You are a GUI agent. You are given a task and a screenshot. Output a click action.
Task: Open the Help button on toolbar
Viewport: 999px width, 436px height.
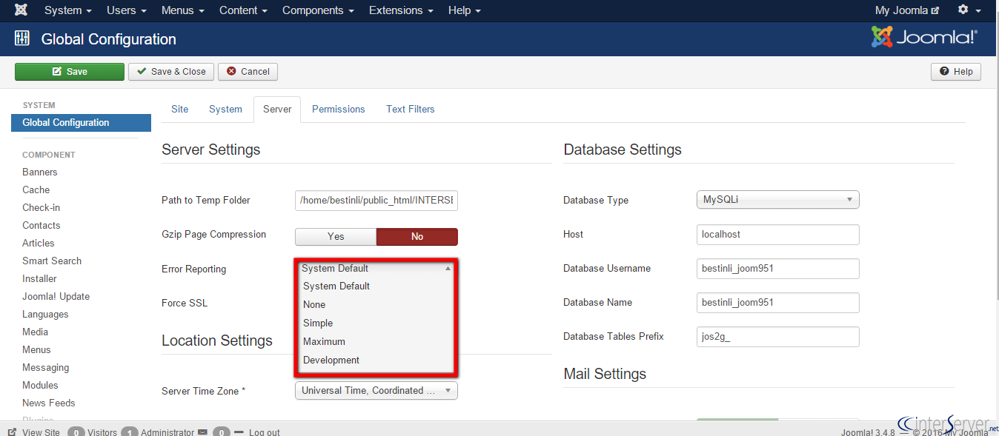956,72
